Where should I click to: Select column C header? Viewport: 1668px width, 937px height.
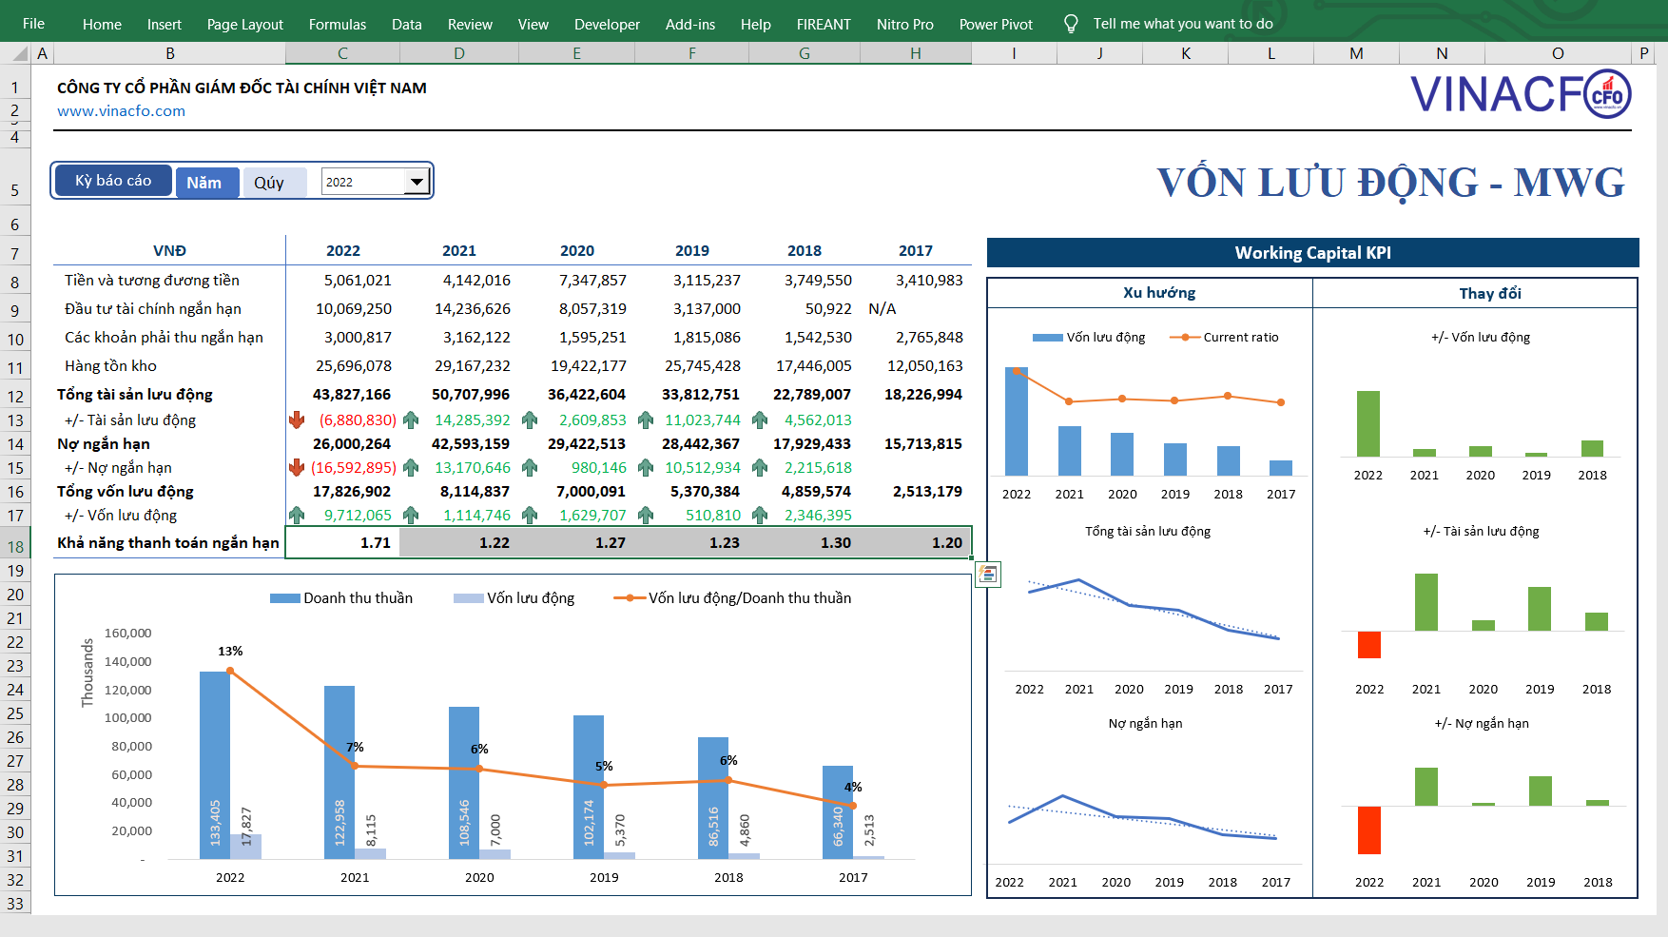point(342,53)
